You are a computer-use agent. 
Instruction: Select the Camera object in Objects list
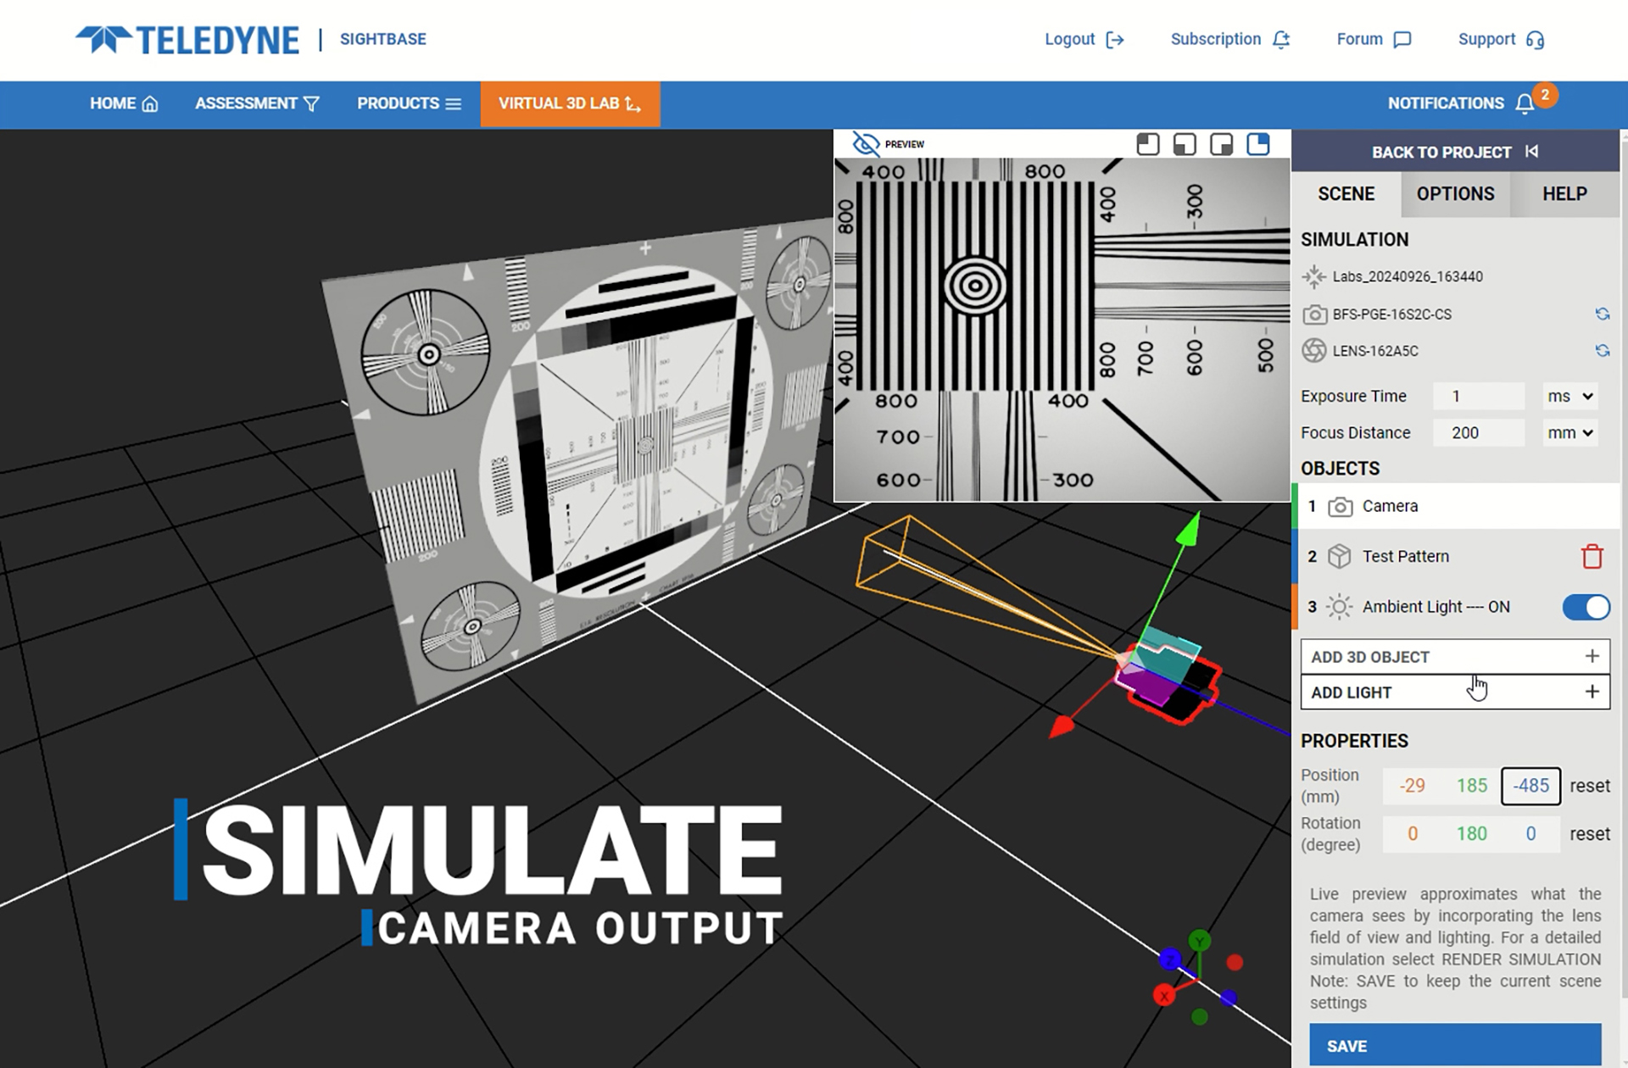[1389, 506]
